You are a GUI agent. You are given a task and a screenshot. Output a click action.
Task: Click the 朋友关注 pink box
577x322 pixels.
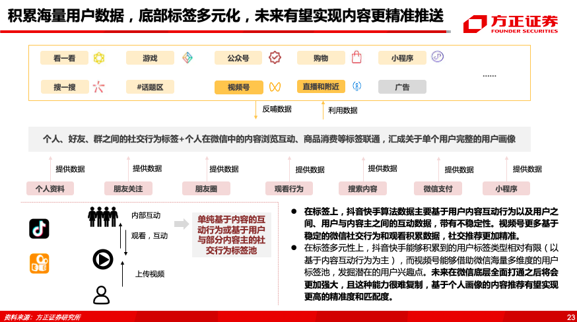(128, 189)
